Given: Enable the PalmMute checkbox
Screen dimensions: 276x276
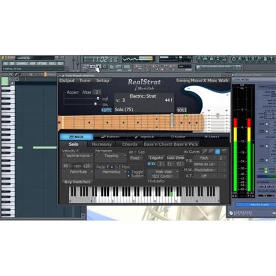Looking at the screenshot, I should (x=64, y=172).
